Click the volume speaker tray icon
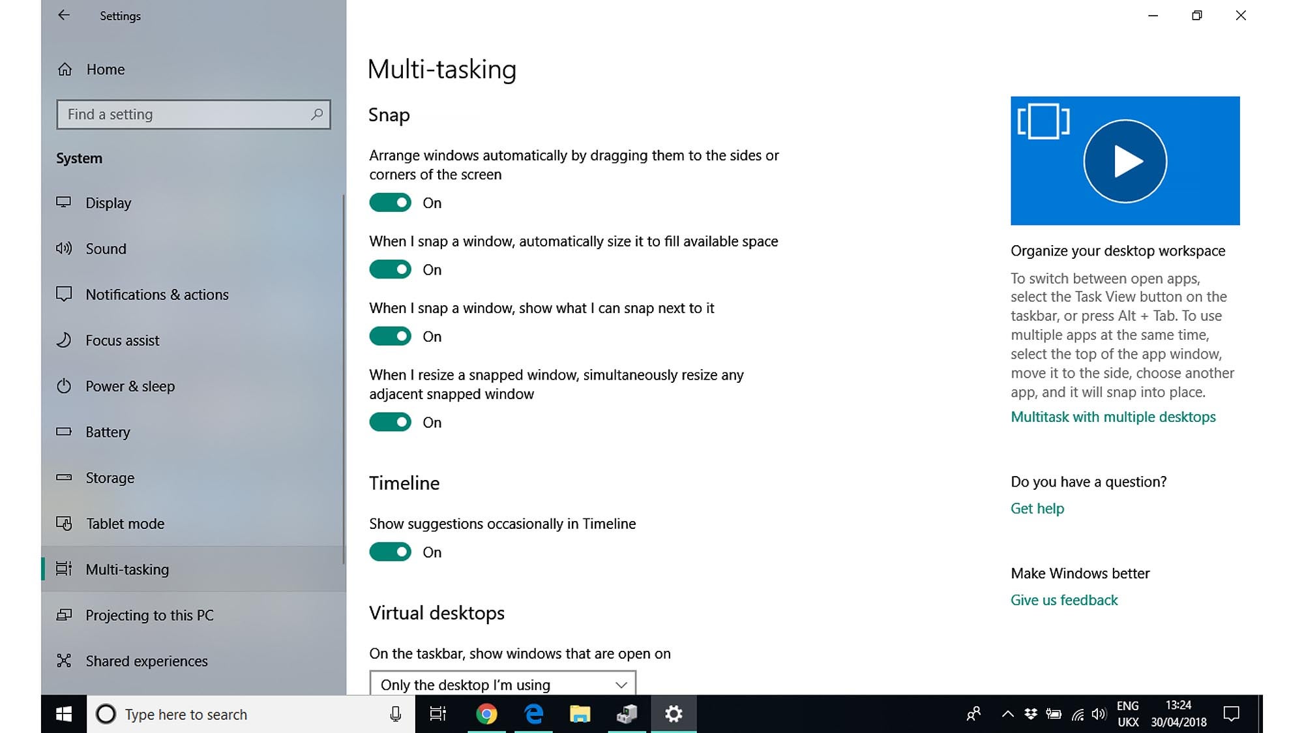Screen dimensions: 1304x733 point(1099,714)
